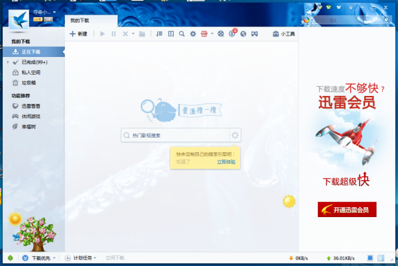Click the 36.01KB/s upload speed indicator
The height and width of the screenshot is (266, 398).
tap(340, 259)
